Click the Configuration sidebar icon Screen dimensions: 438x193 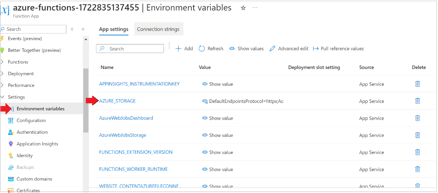[x=11, y=120]
